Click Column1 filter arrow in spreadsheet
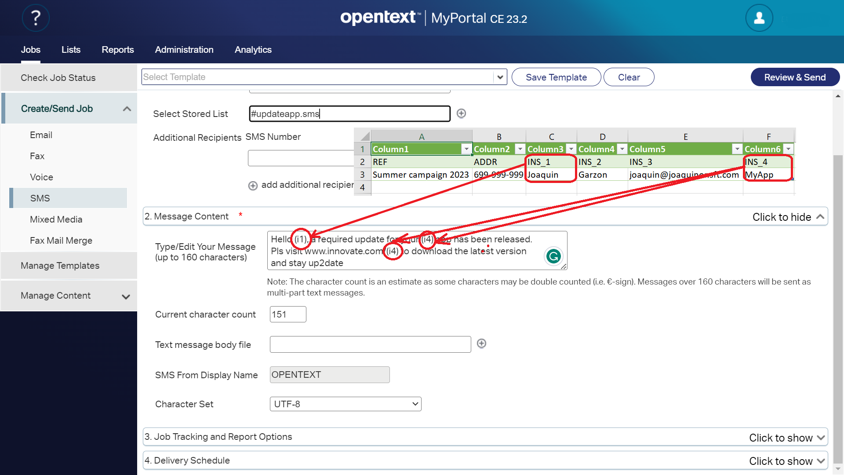Viewport: 844px width, 475px height. 466,149
